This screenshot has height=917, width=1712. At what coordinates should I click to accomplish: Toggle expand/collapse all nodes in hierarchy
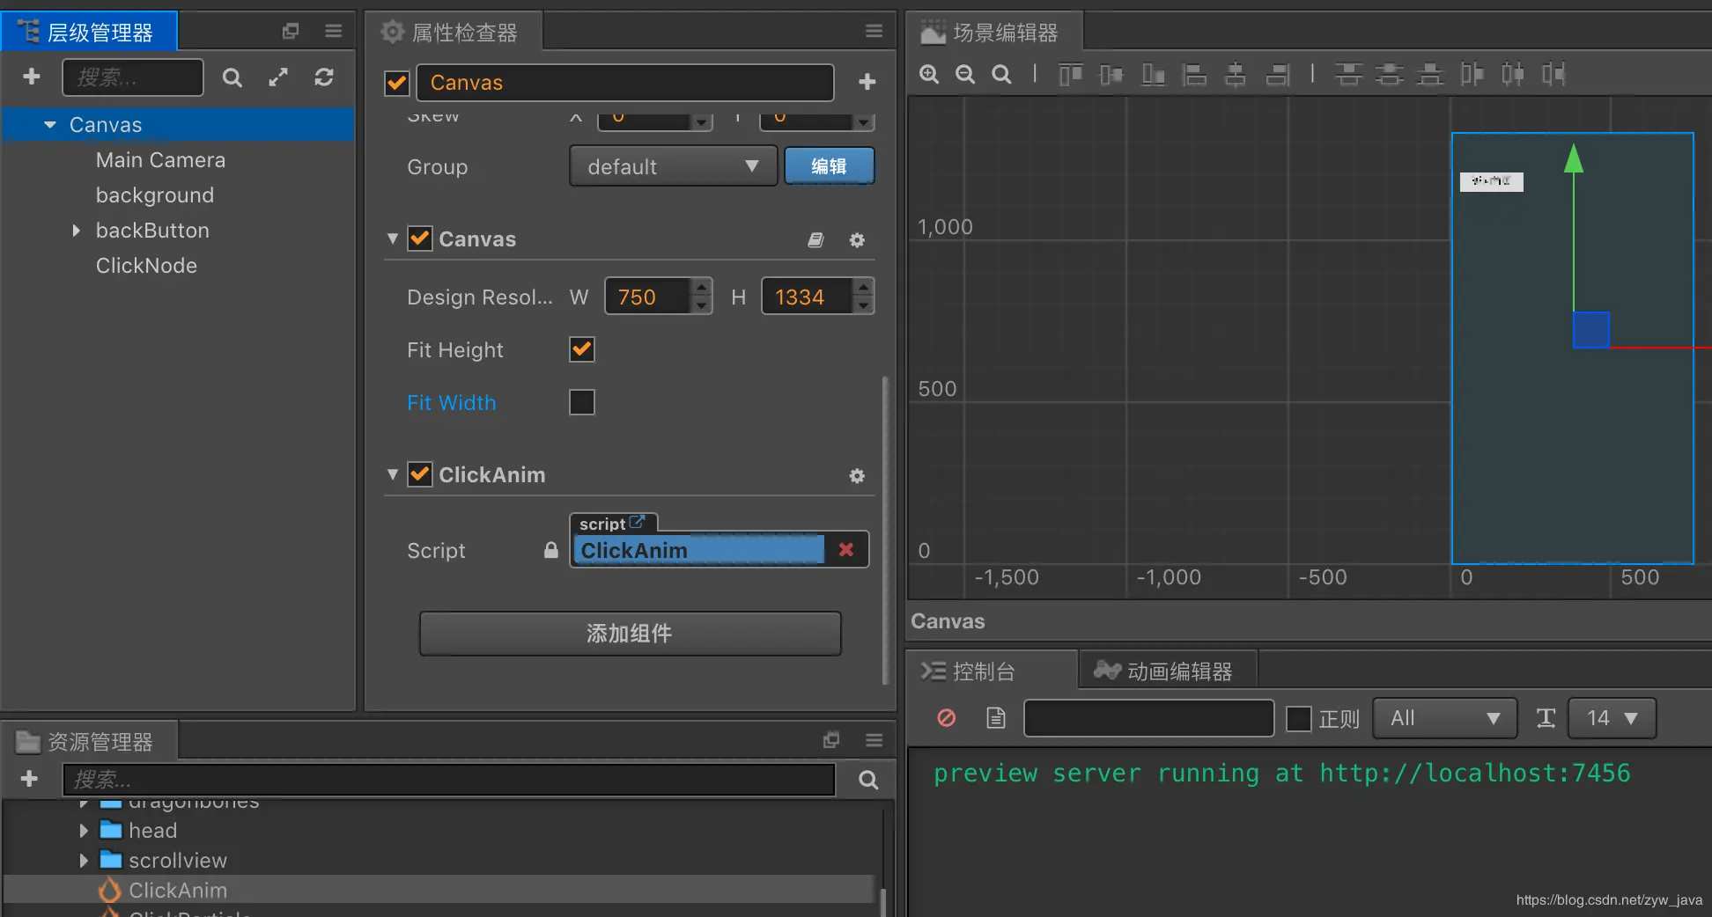point(278,77)
